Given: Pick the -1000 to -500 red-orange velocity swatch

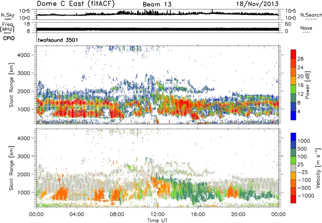Looking at the screenshot, I should pyautogui.click(x=293, y=191).
